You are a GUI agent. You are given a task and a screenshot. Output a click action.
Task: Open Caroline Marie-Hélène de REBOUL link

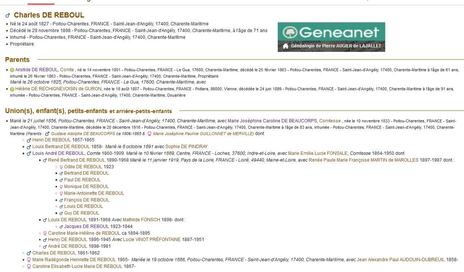(84, 233)
